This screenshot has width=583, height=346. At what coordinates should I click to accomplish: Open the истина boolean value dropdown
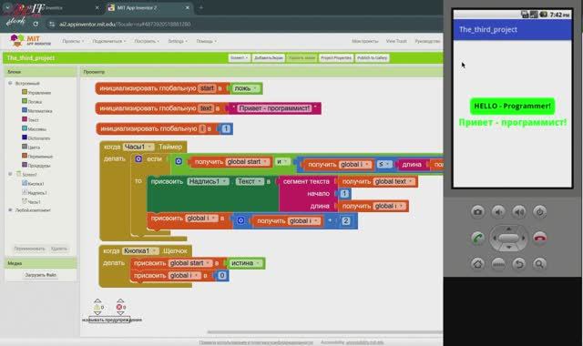245,263
